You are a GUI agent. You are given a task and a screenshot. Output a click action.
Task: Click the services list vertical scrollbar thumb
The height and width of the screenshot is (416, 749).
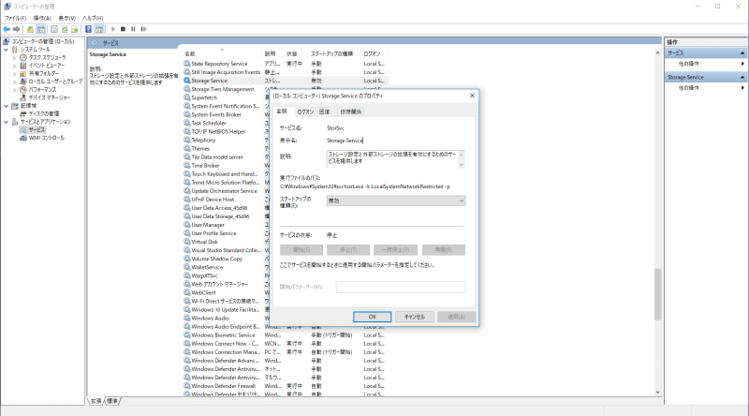click(658, 294)
